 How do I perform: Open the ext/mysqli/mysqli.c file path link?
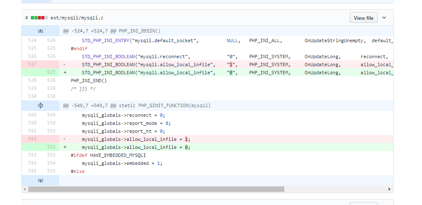click(77, 18)
